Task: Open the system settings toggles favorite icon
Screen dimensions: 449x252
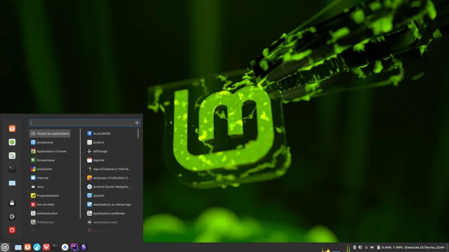Action: [x=12, y=156]
